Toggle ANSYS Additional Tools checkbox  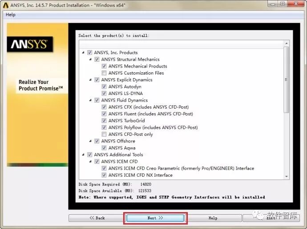point(89,155)
